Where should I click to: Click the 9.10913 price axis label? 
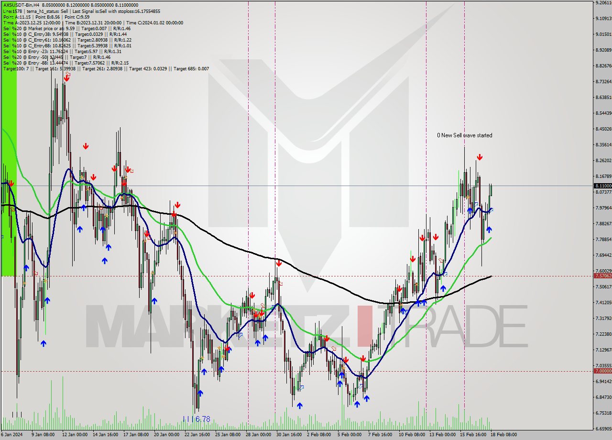point(603,19)
